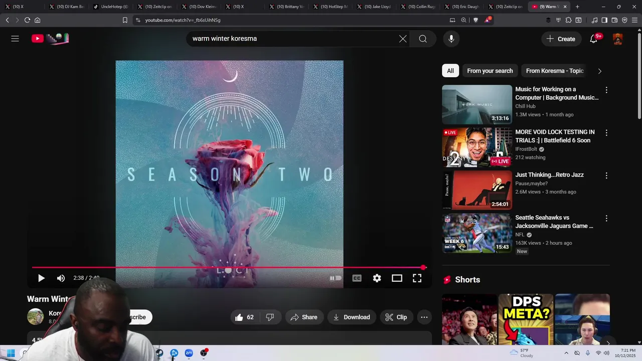
Task: Toggle closed captions in player
Action: tap(357, 278)
